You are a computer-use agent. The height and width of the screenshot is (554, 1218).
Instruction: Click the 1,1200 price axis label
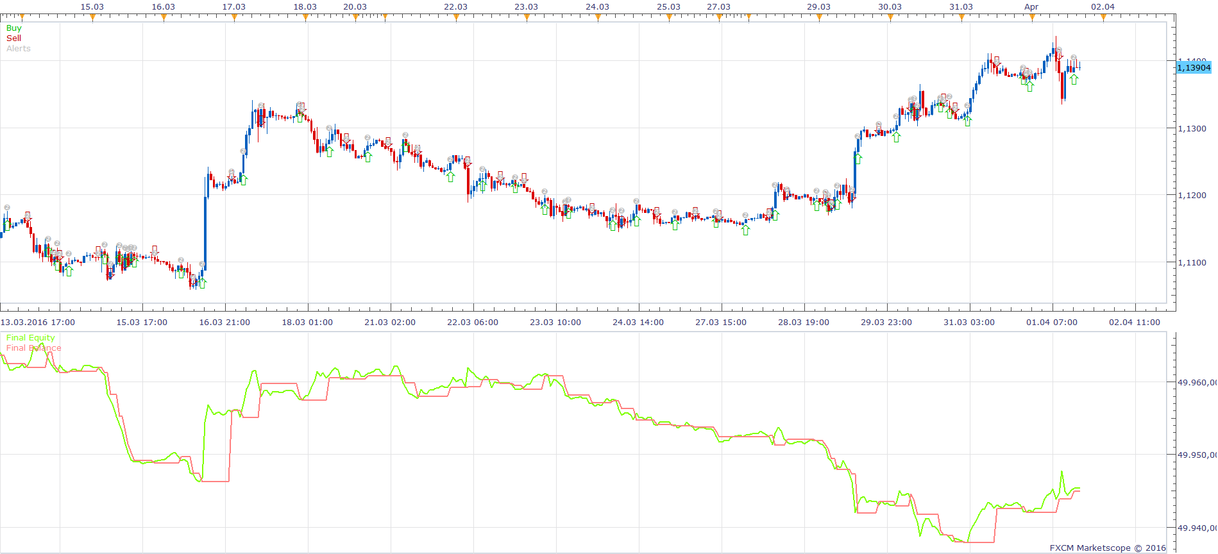[x=1192, y=196]
